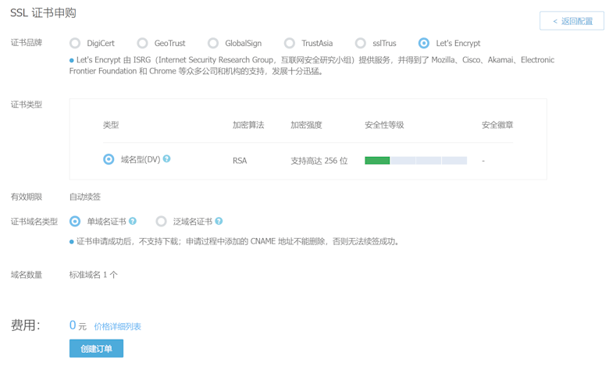
Task: Open help icon beside 泛域名证书
Action: point(219,221)
